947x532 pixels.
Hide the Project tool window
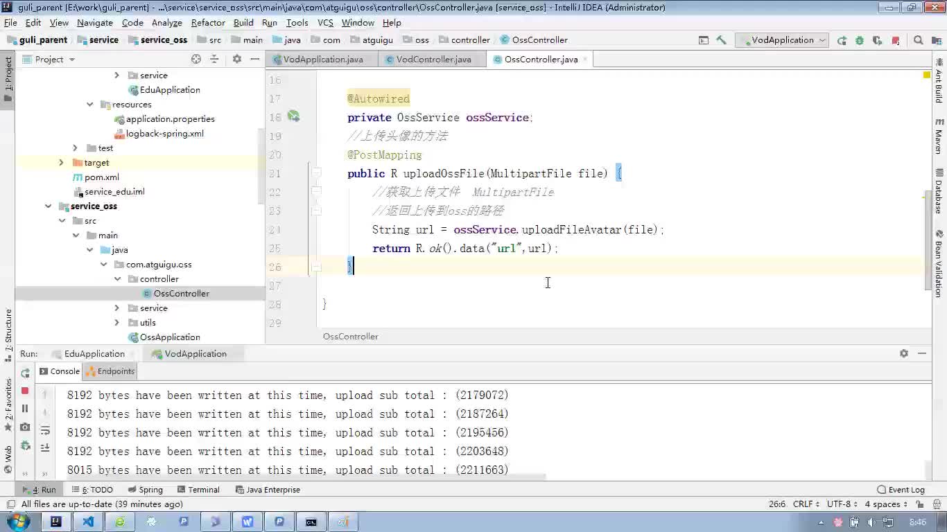click(254, 60)
